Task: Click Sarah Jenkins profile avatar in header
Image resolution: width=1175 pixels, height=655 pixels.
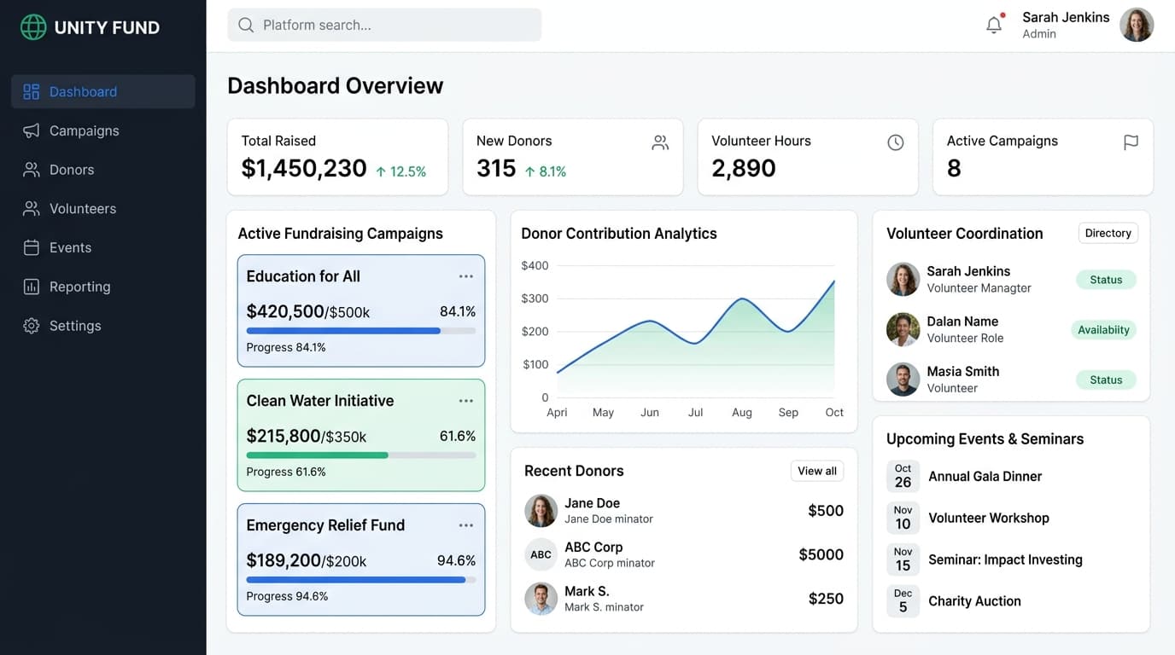Action: click(1137, 25)
